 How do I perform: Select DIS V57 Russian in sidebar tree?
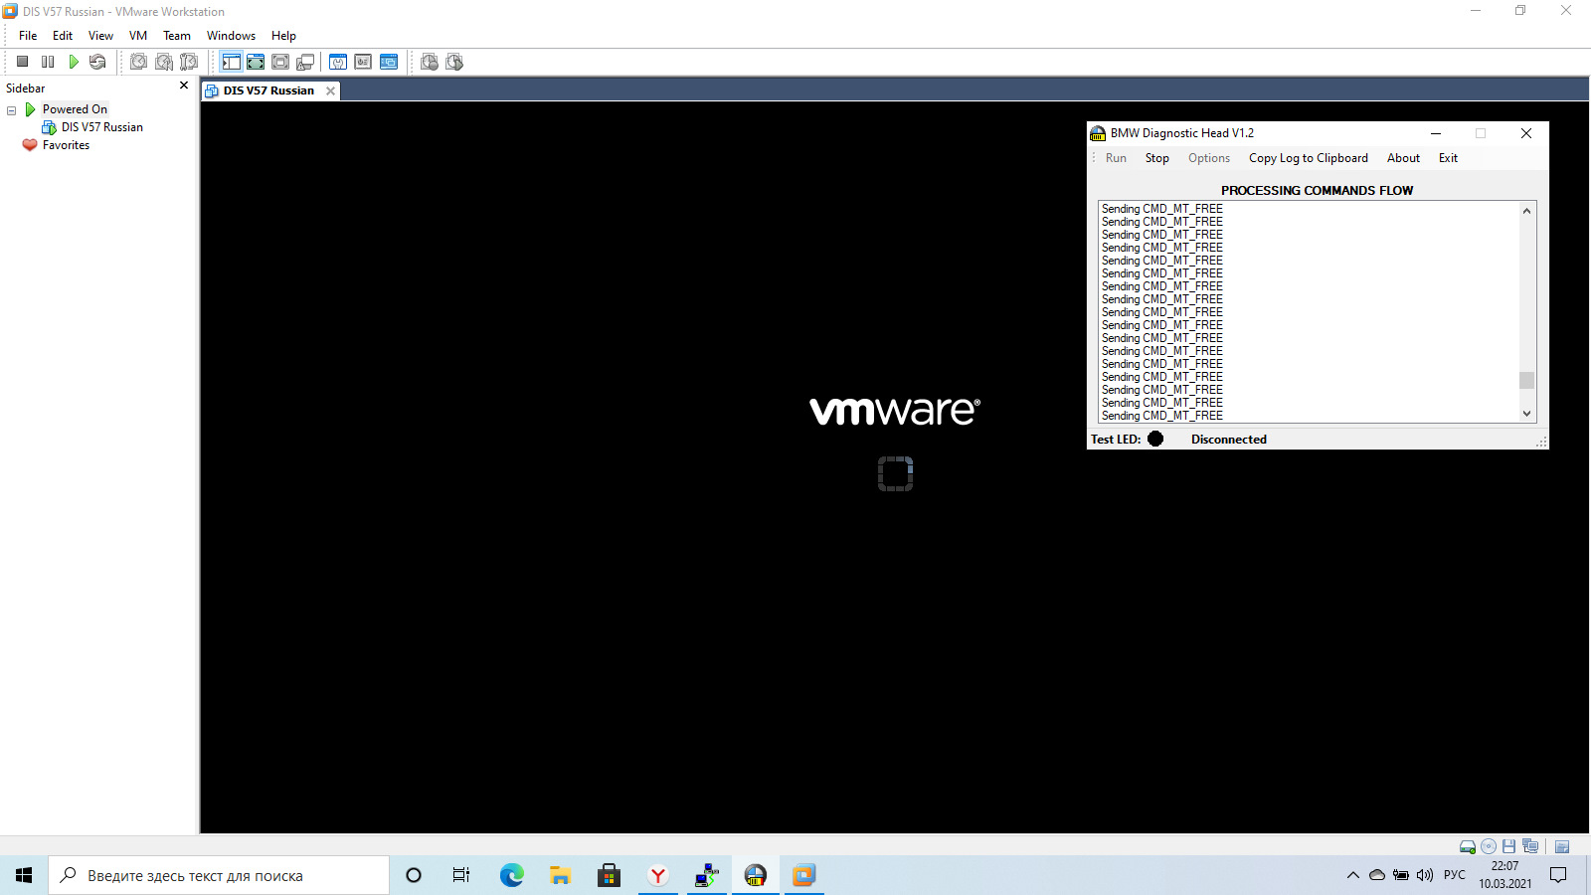coord(101,127)
